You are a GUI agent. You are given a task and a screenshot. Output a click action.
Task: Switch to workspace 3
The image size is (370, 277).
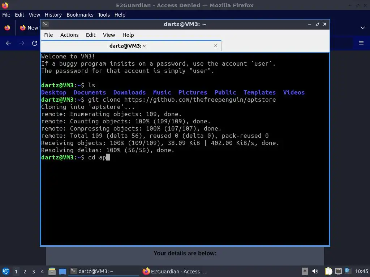coord(34,272)
